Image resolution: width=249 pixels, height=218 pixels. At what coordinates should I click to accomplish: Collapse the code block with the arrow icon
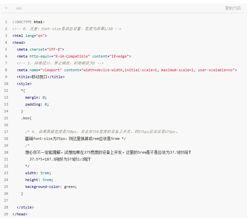pyautogui.click(x=6, y=8)
